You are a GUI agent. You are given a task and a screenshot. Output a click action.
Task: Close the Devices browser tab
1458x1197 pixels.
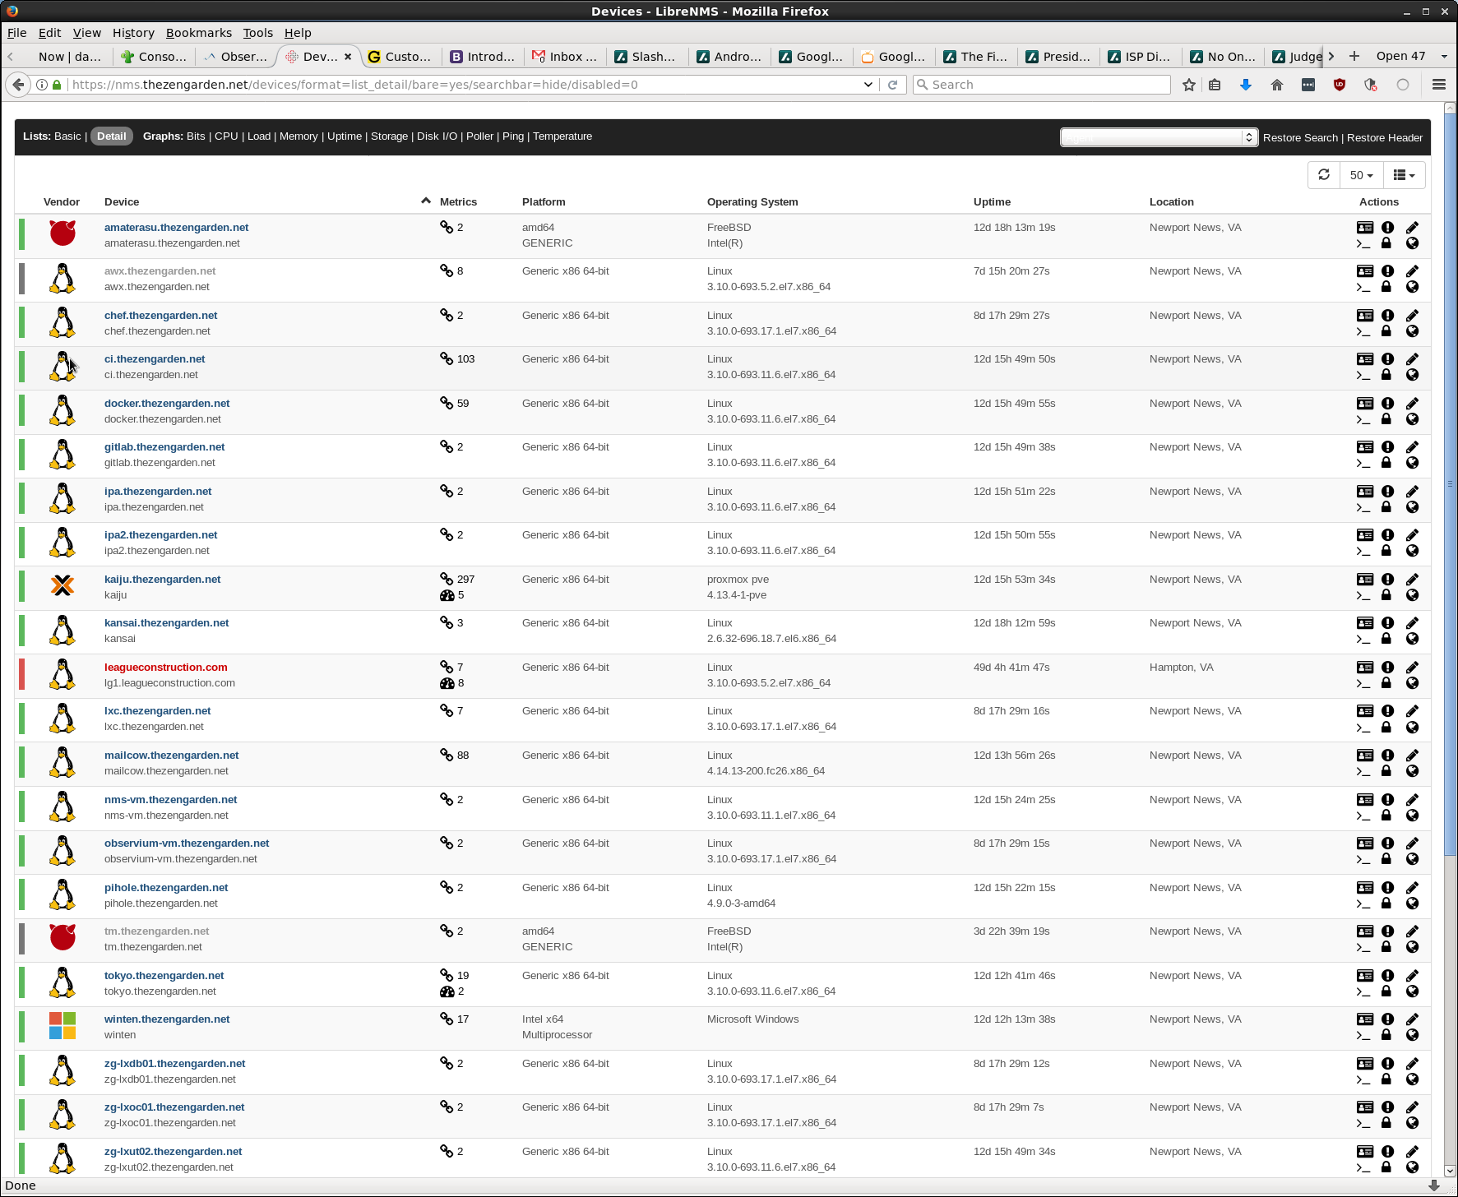[348, 57]
